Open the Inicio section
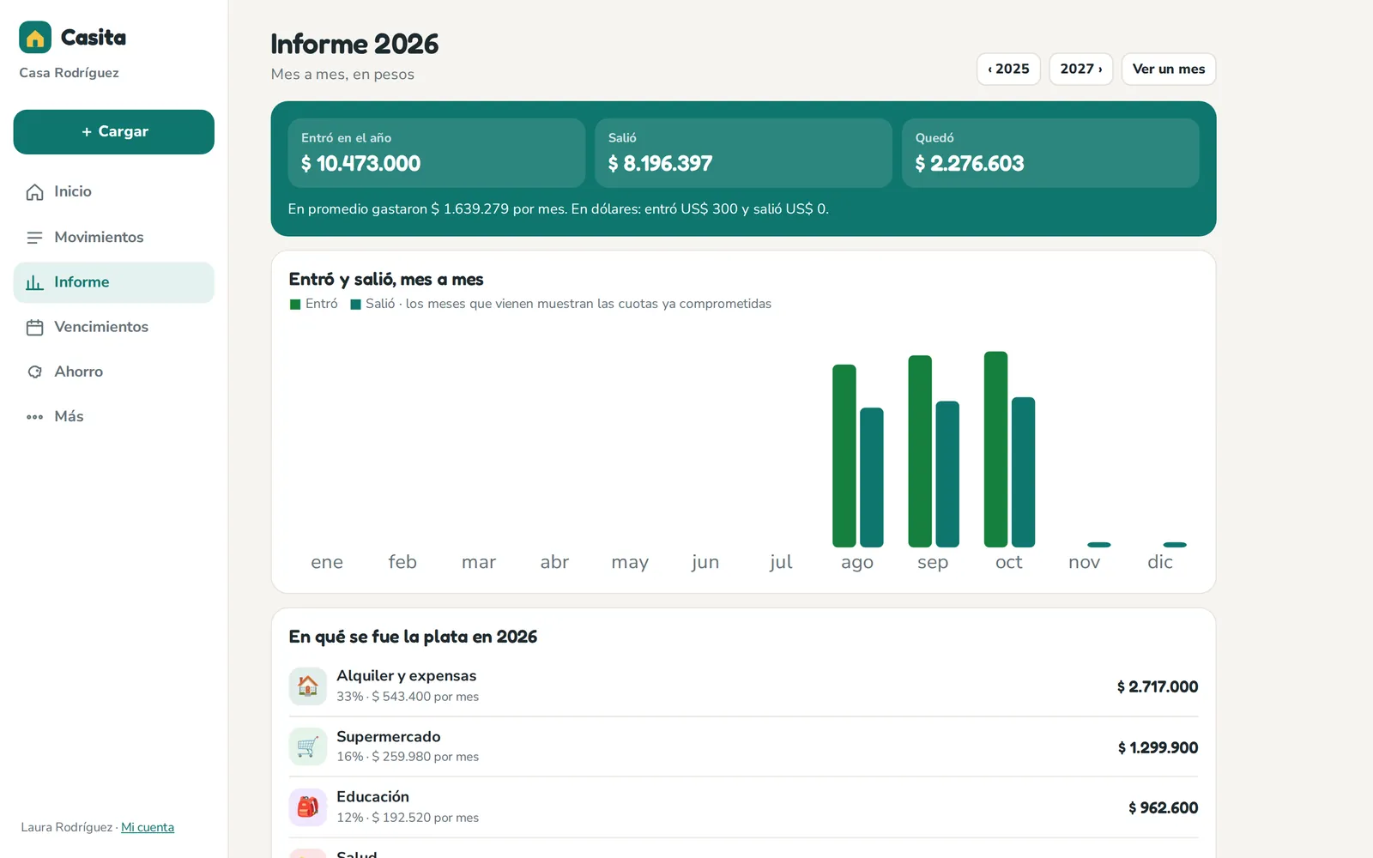 [114, 192]
